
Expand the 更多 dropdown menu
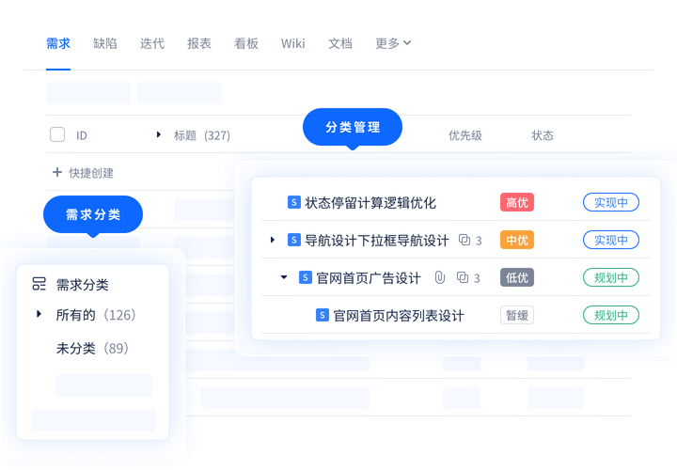(x=393, y=43)
